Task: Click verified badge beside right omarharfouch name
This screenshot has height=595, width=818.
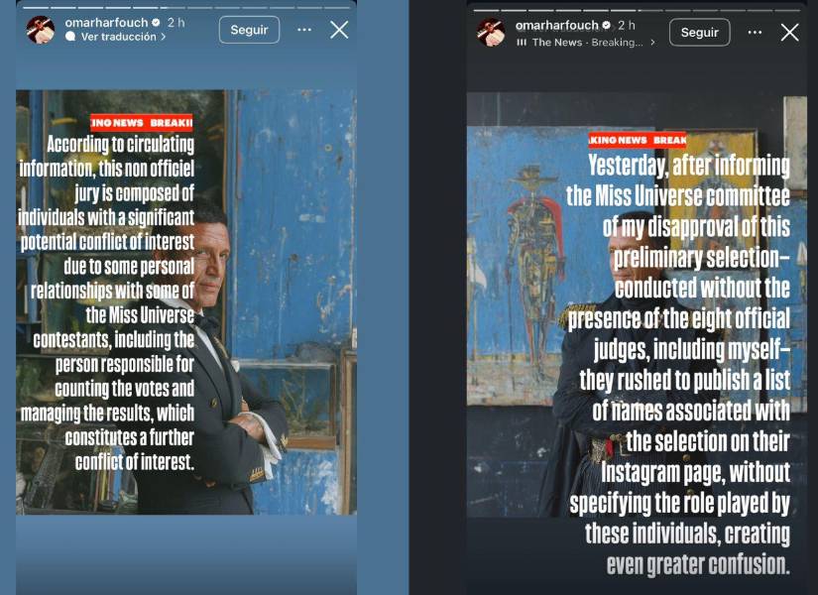Action: coord(606,25)
